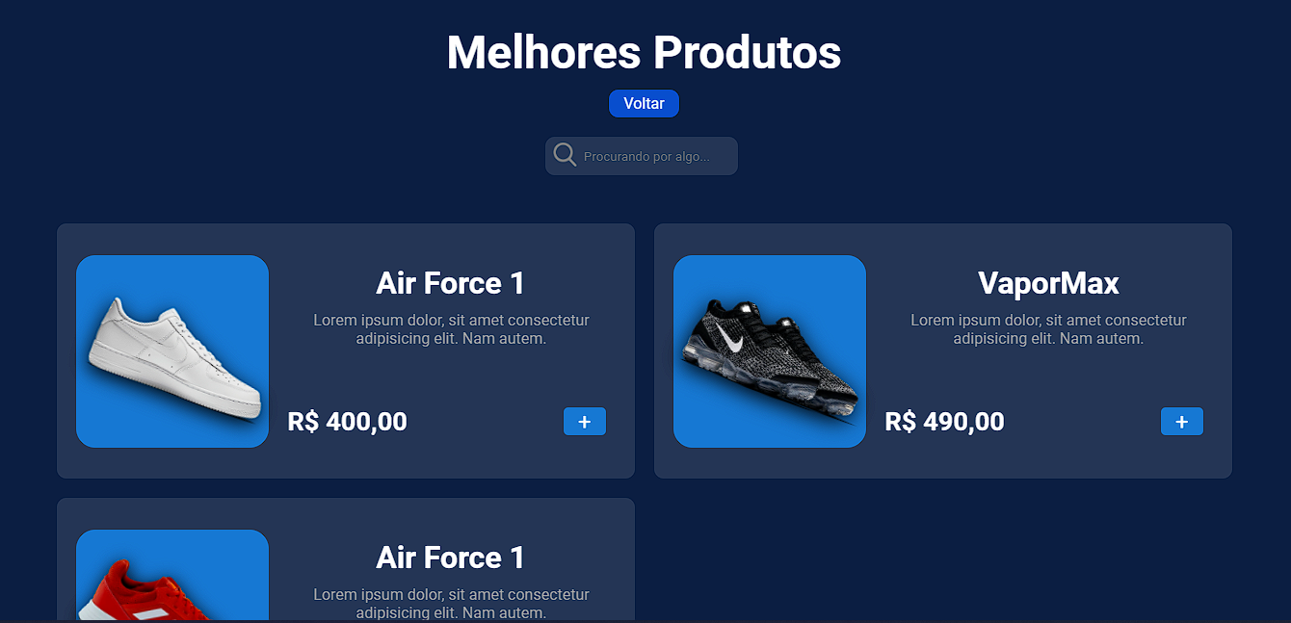Select the description in the red-sneaker card
The image size is (1291, 623).
coord(451,604)
